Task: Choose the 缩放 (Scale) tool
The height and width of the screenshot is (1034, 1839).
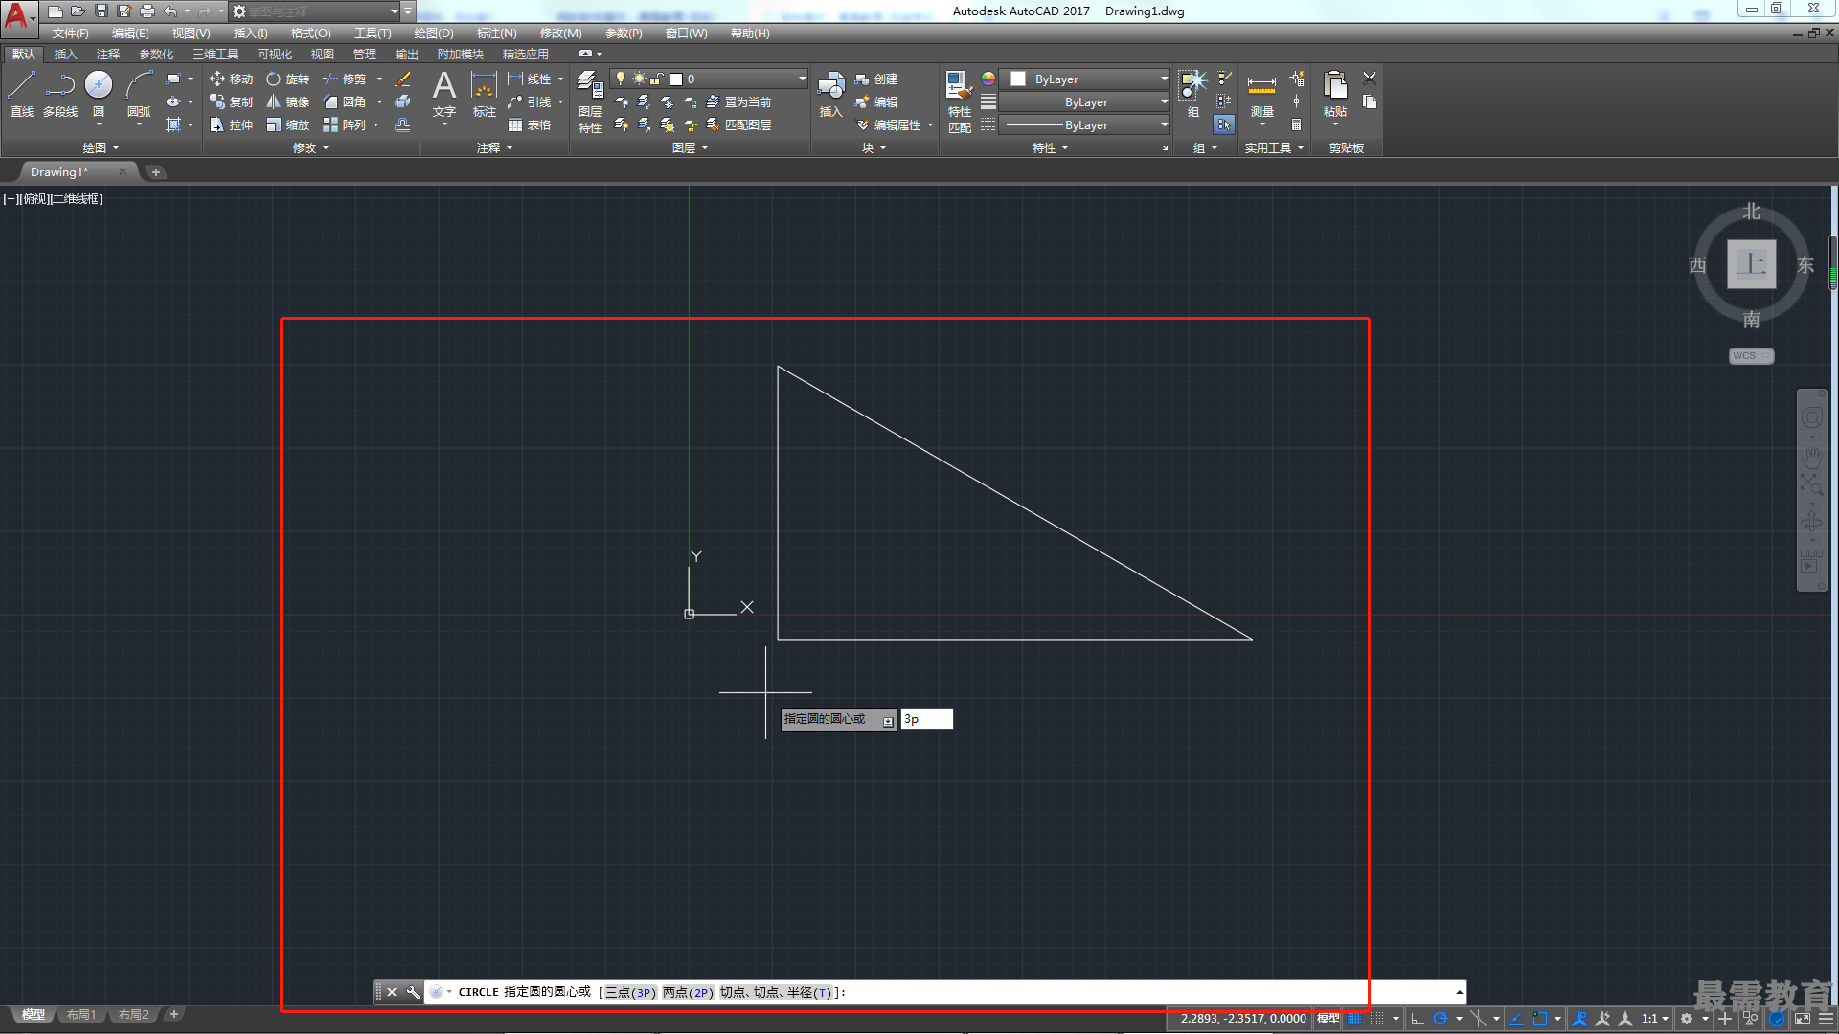Action: [288, 124]
